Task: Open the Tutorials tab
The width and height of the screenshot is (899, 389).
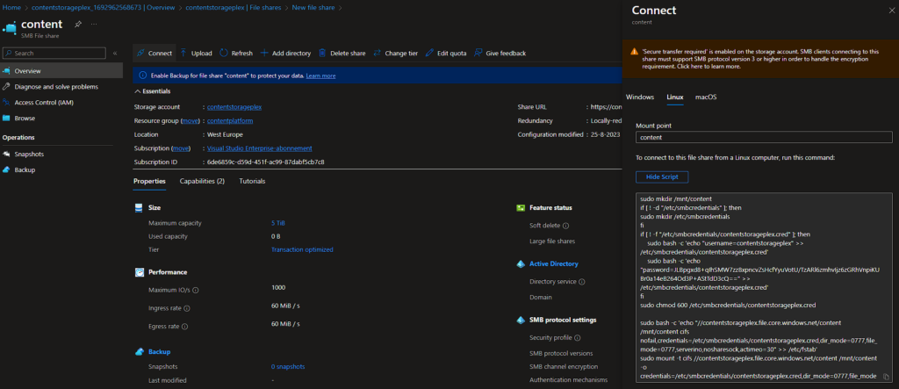Action: coord(252,181)
